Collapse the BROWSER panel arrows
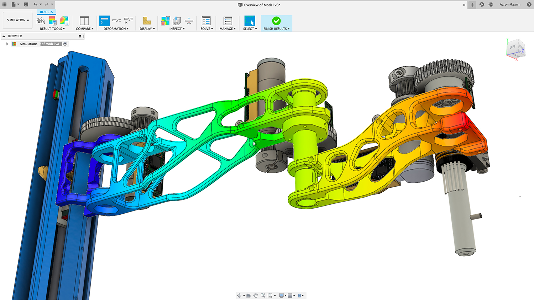 click(x=4, y=36)
